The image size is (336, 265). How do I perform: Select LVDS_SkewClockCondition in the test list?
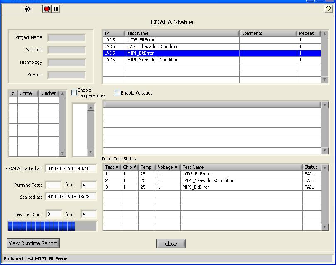point(212,46)
